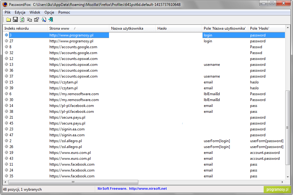Viewport: 293px width, 195px height.
Task: Open the Widok menu
Action: pyautogui.click(x=35, y=12)
